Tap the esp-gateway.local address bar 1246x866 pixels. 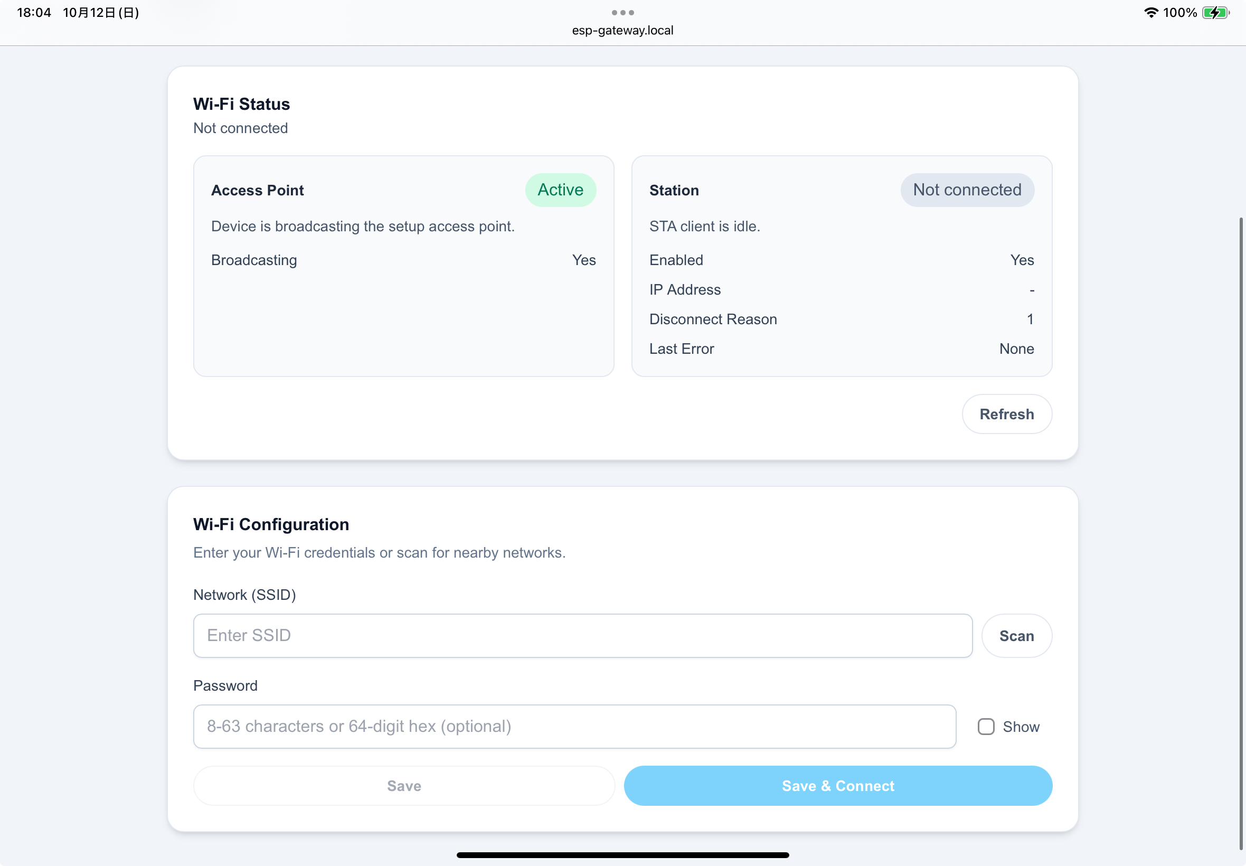tap(622, 30)
